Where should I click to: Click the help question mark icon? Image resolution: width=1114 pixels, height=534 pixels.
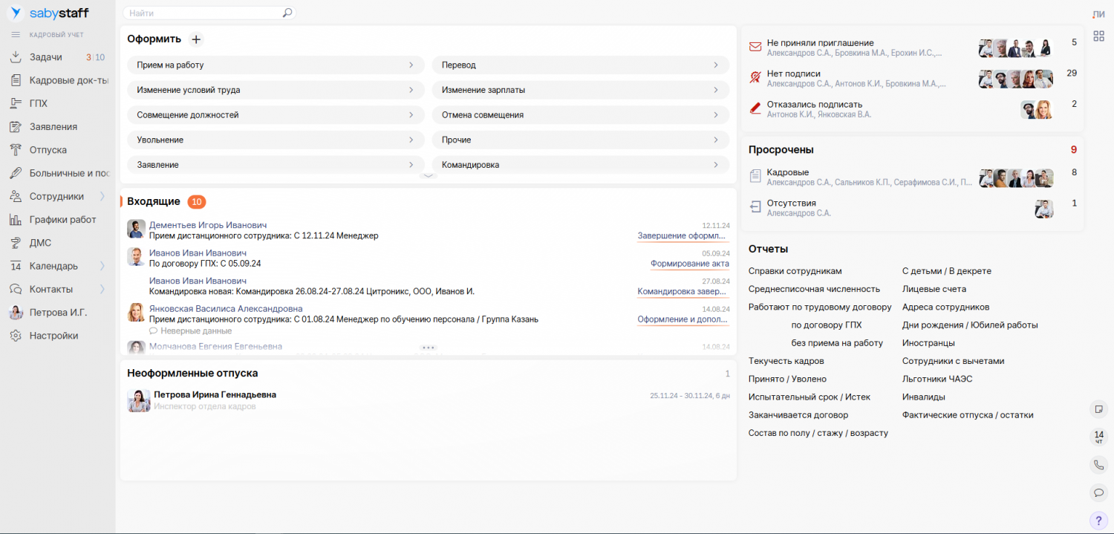1098,520
